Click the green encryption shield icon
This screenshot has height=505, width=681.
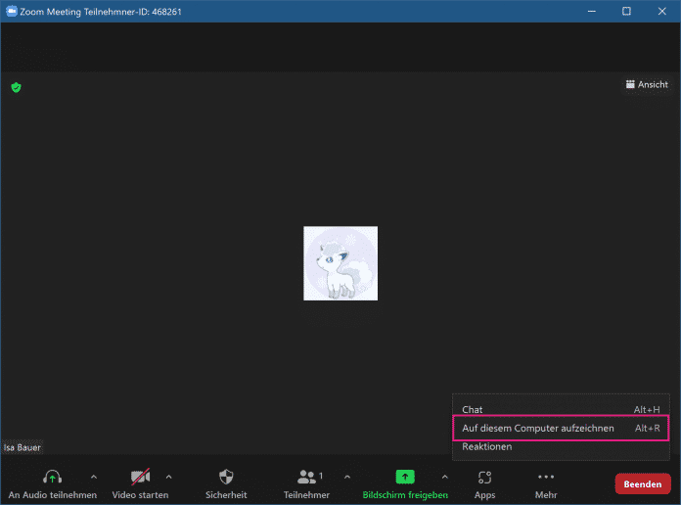pyautogui.click(x=16, y=87)
